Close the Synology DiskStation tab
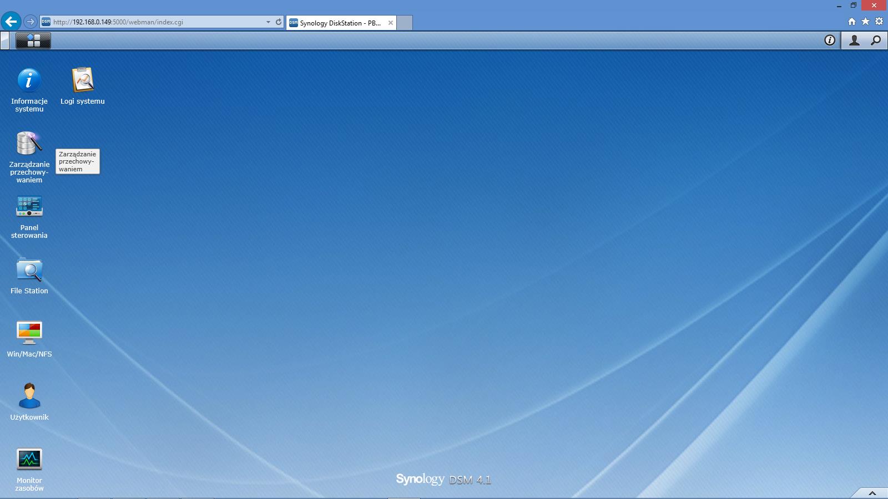This screenshot has height=499, width=888. click(391, 23)
